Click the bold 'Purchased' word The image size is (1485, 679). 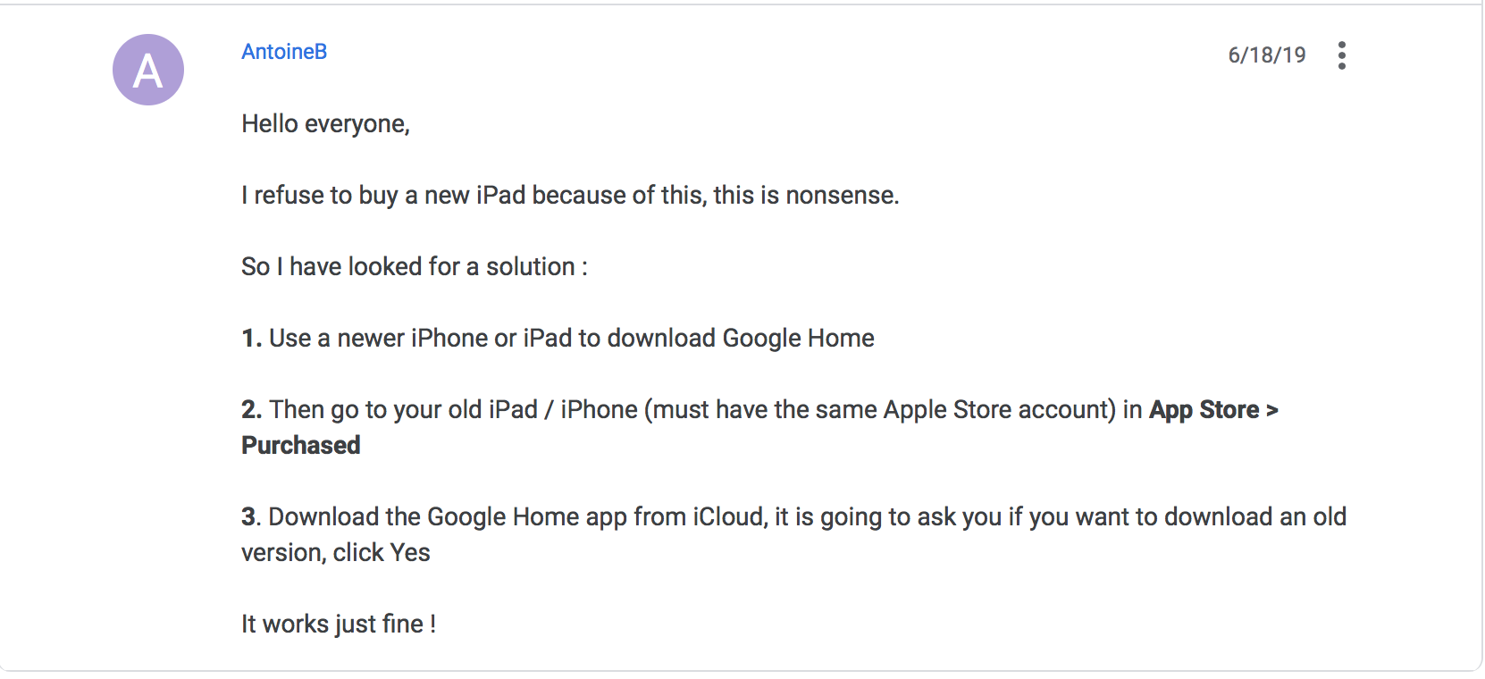click(x=301, y=446)
